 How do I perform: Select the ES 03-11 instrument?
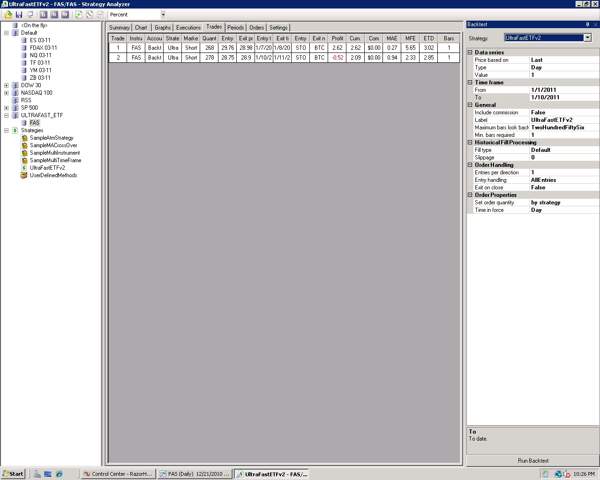coord(40,40)
